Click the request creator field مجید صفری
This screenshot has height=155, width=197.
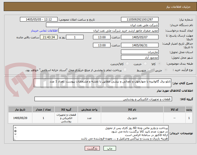[108, 31]
